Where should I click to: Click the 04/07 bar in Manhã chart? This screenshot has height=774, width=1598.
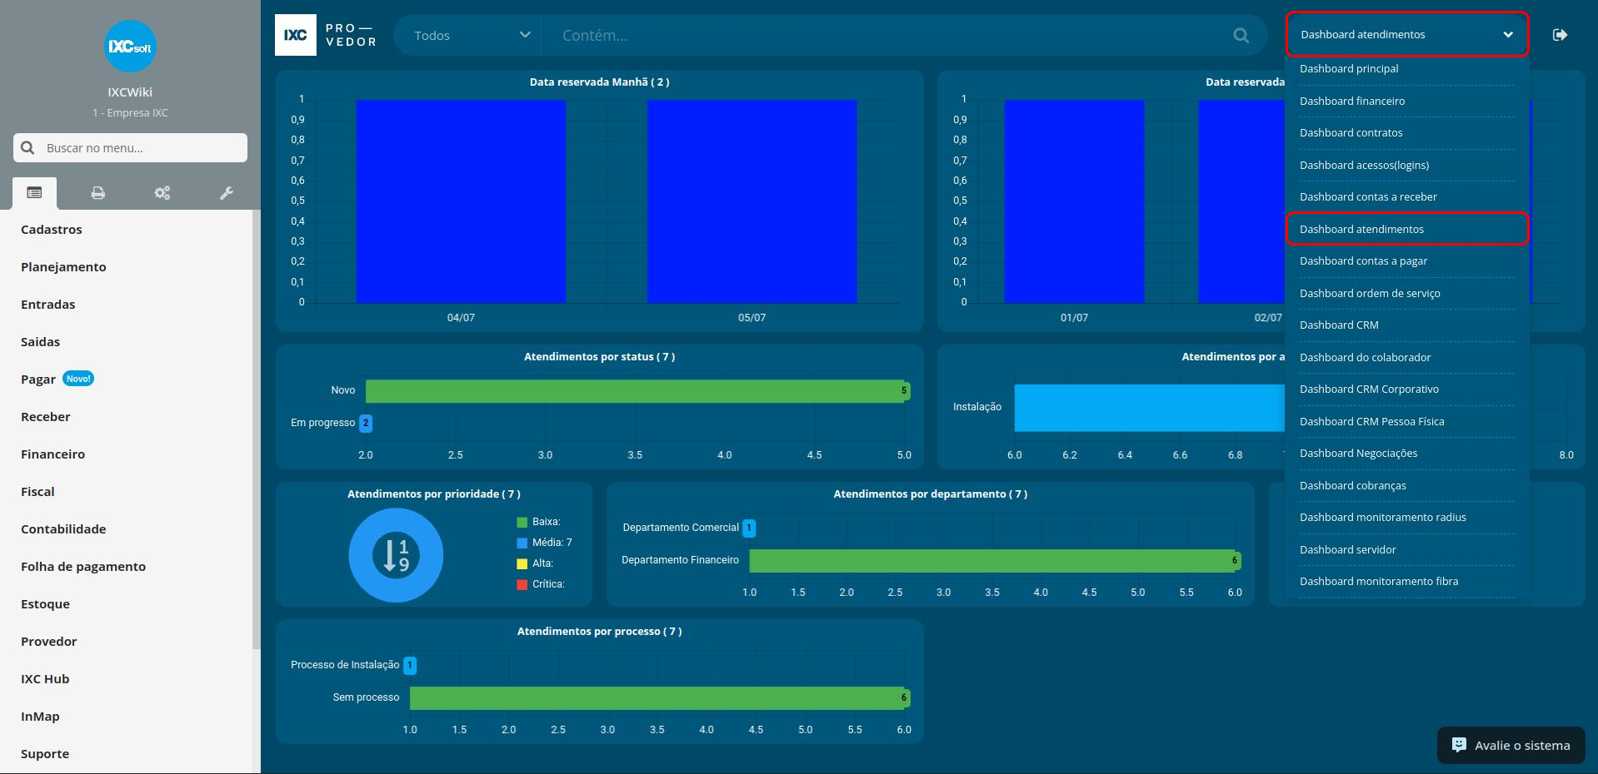(461, 201)
